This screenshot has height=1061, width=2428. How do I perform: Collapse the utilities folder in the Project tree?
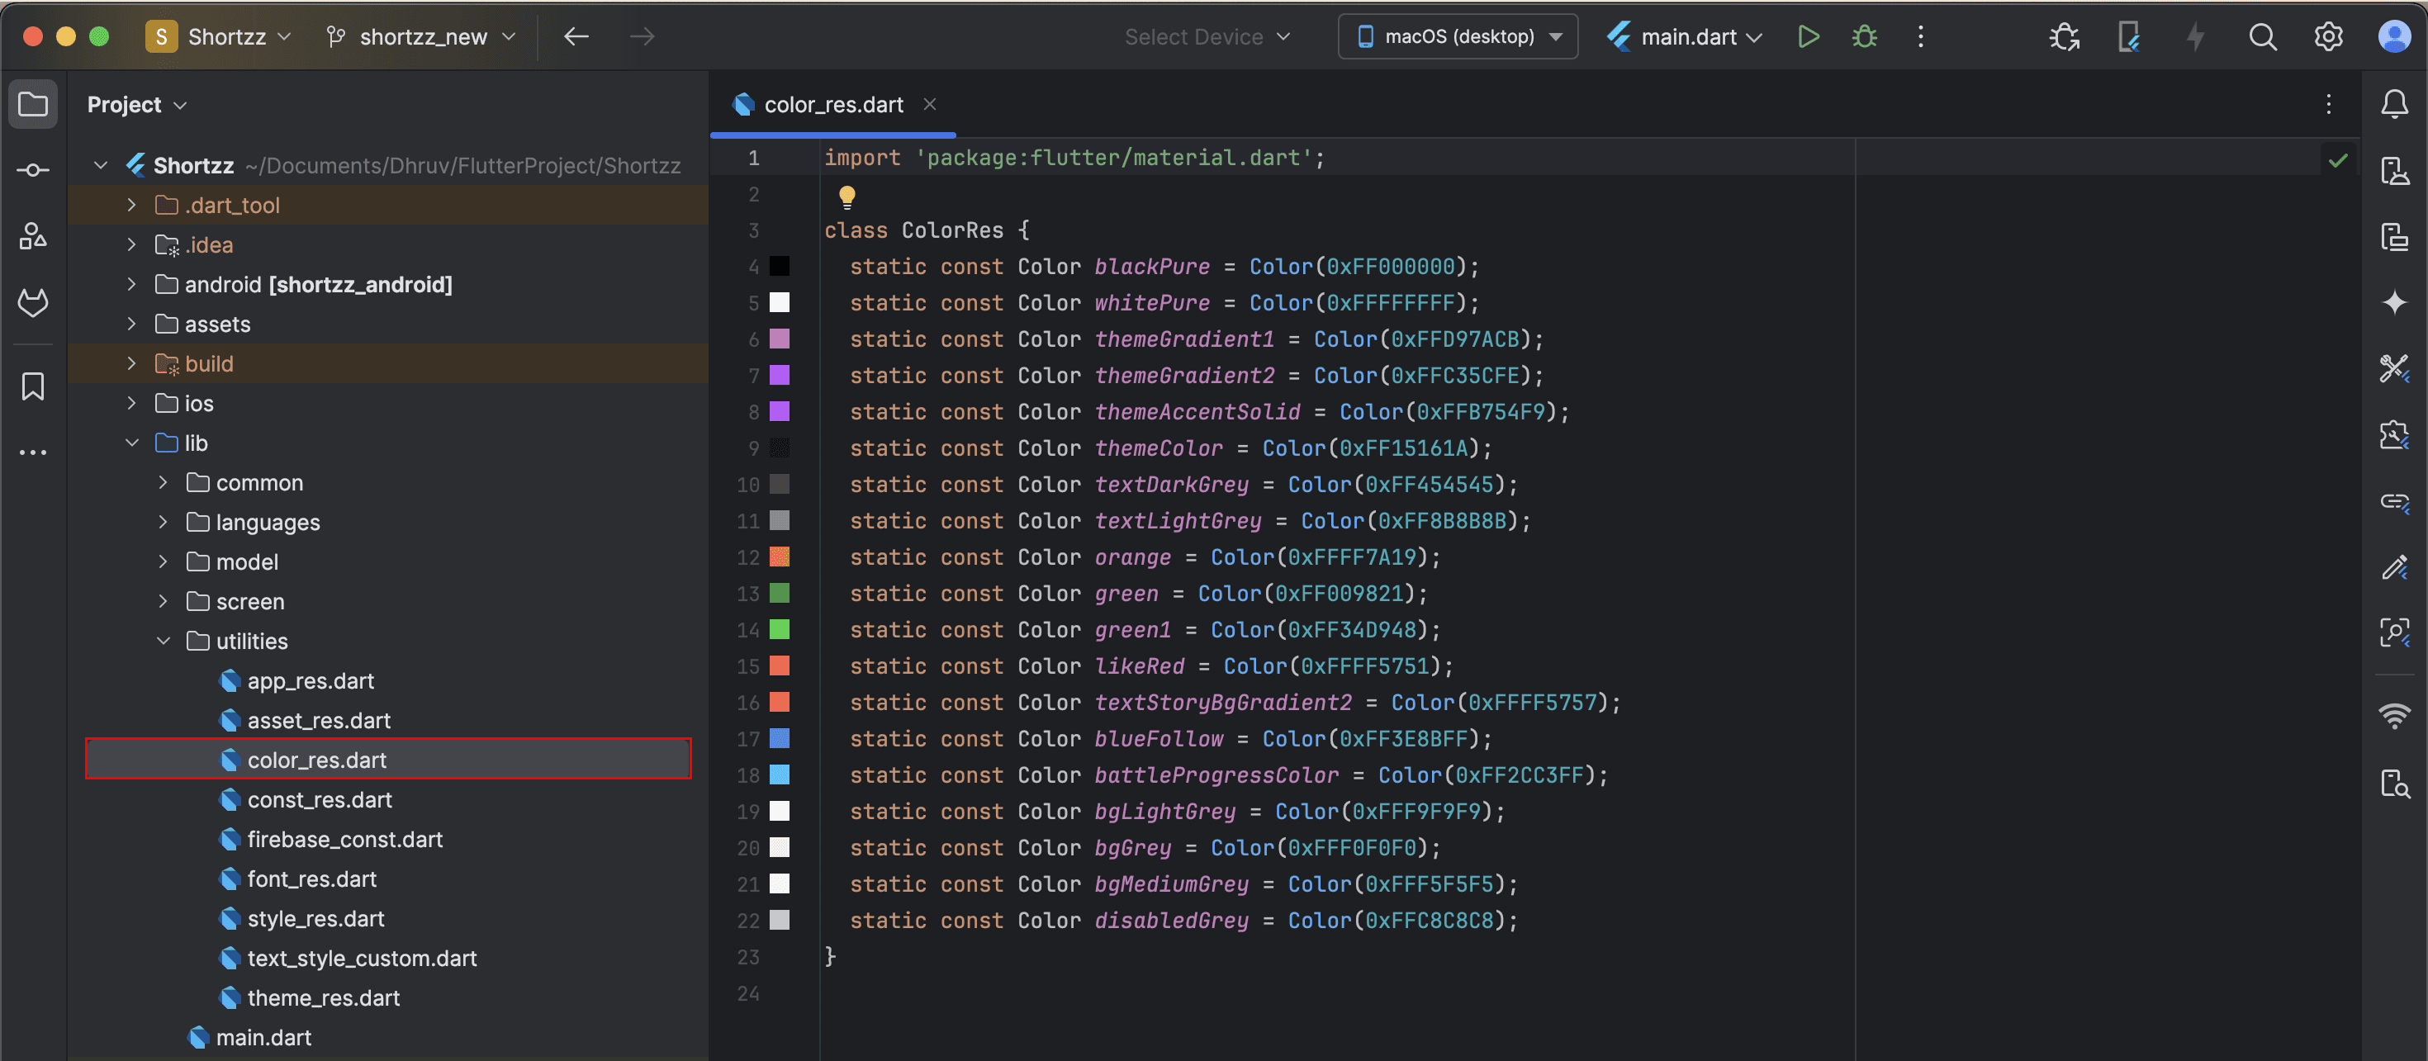click(164, 641)
